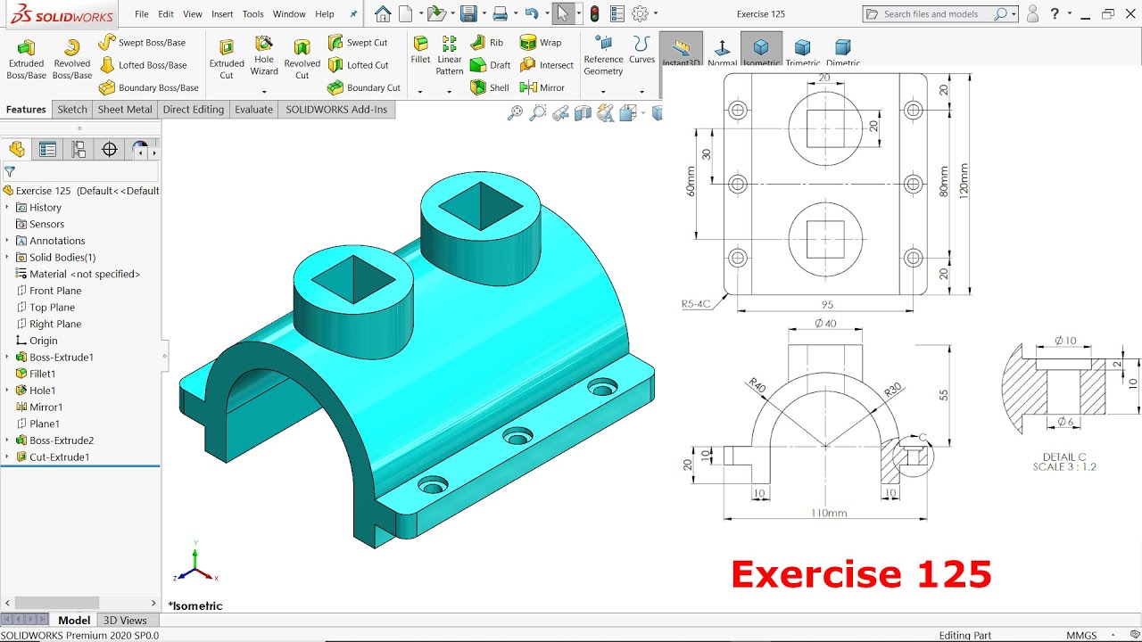Open the File menu
Image resolution: width=1142 pixels, height=642 pixels.
pos(142,14)
